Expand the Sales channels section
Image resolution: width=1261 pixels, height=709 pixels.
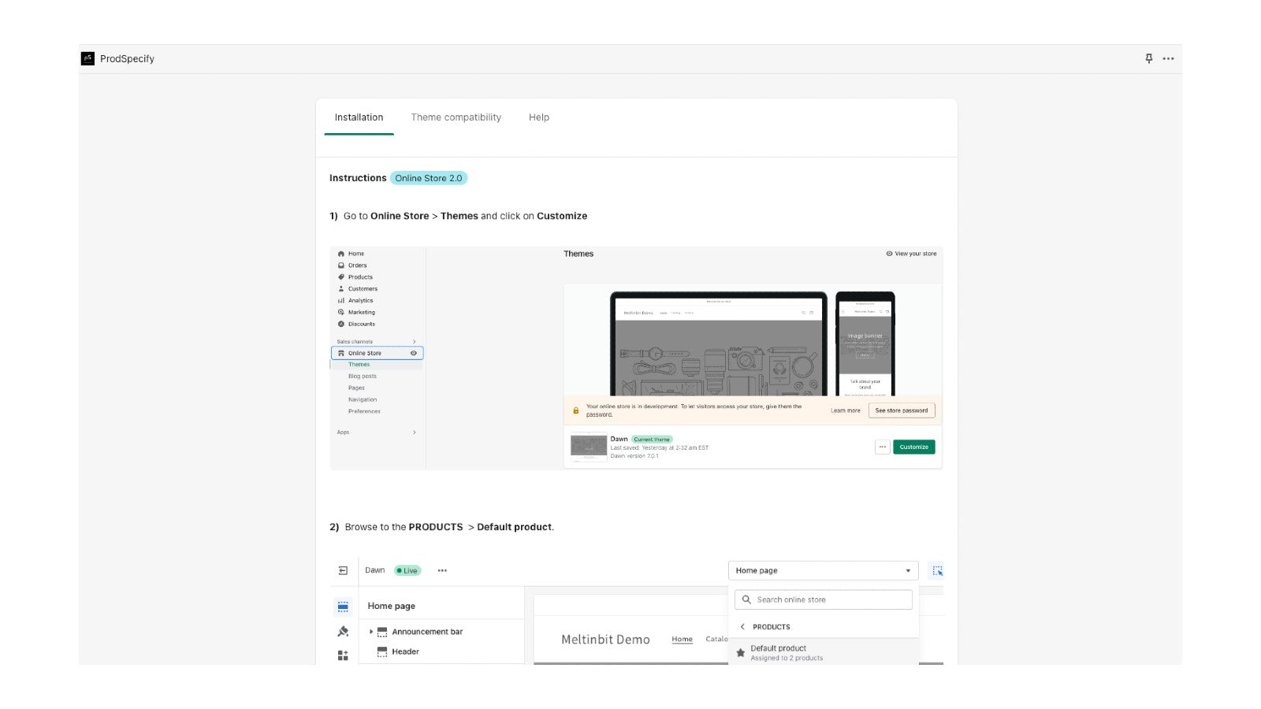point(414,341)
